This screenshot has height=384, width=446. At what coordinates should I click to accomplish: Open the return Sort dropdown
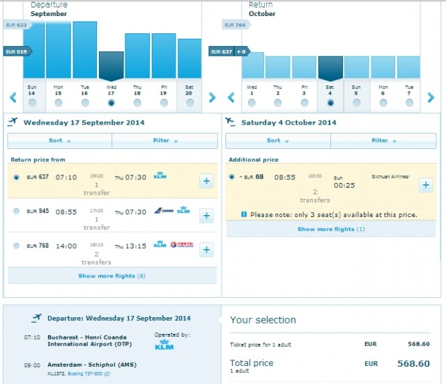[x=277, y=141]
